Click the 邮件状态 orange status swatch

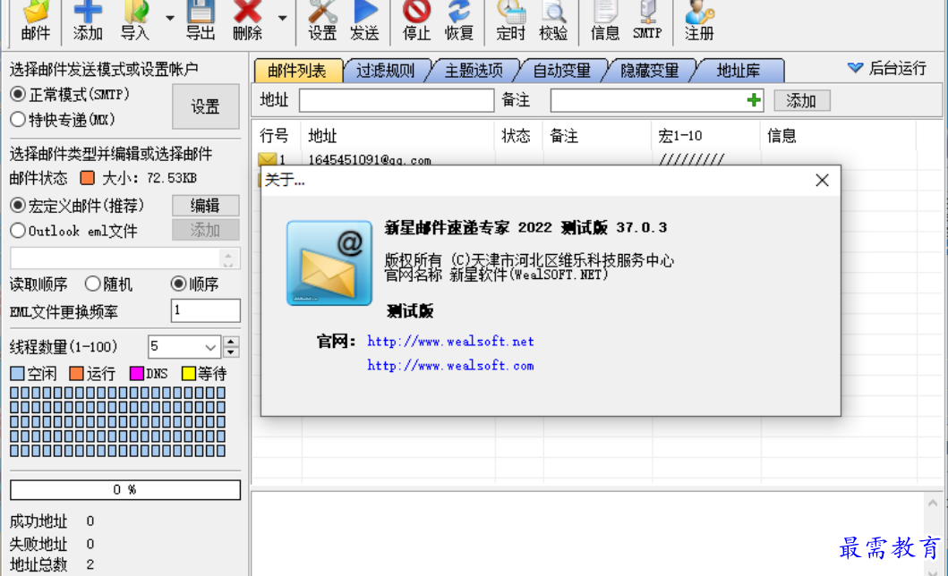[88, 178]
